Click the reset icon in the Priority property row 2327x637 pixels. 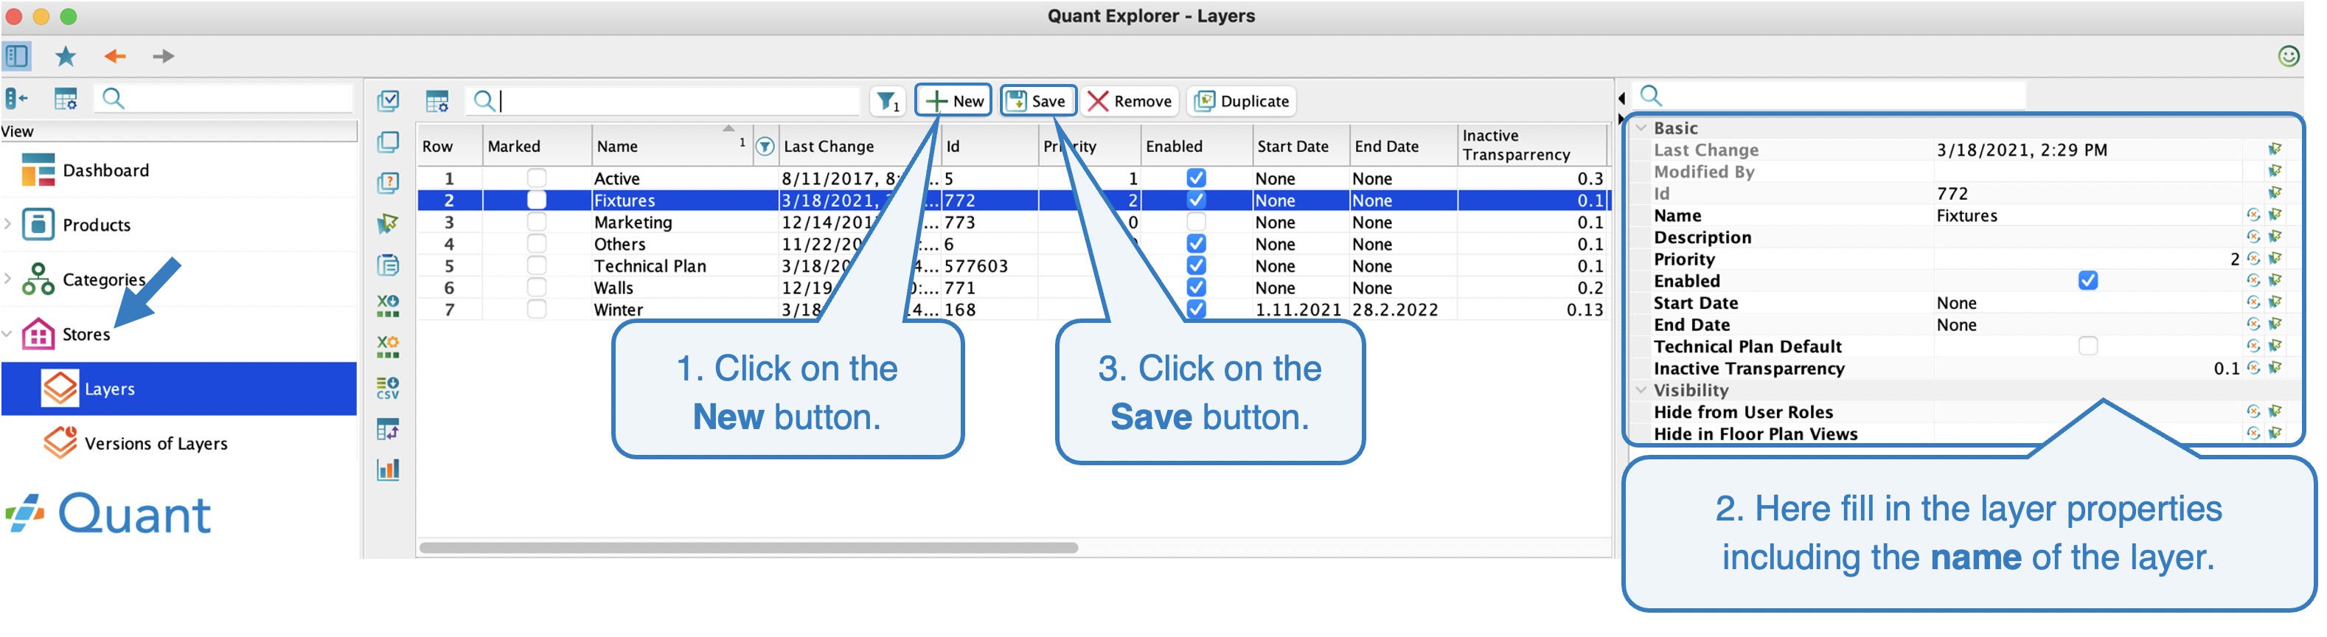coord(2253,259)
